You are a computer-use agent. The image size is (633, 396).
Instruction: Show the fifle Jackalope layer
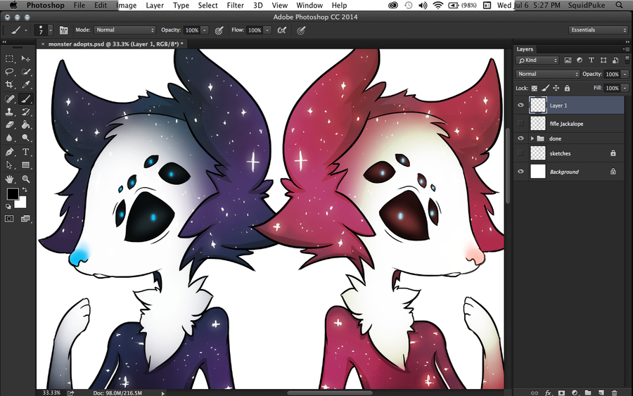pos(520,124)
